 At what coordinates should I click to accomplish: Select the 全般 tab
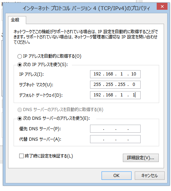[15, 20]
